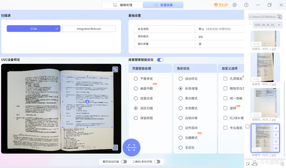Click the 色彩优化 panel header
Screen dimensions: 286x168
[x=195, y=69]
